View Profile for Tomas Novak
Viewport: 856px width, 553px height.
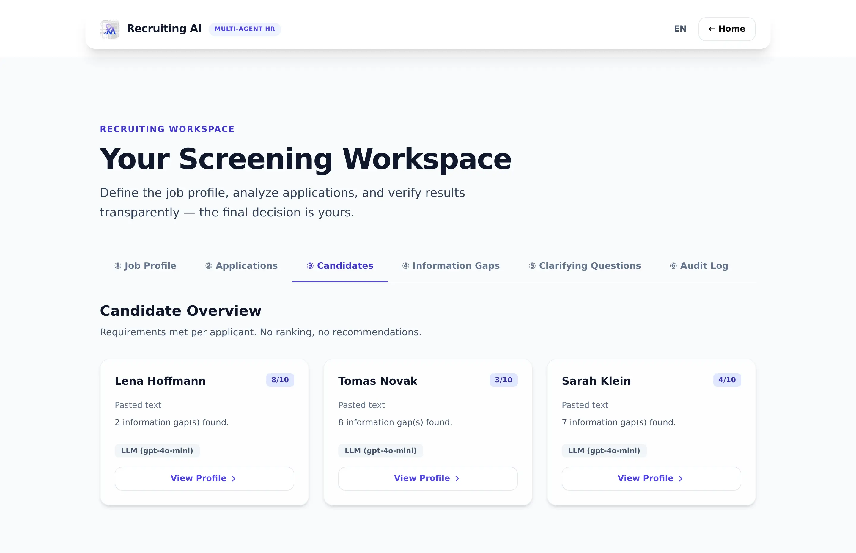tap(428, 478)
